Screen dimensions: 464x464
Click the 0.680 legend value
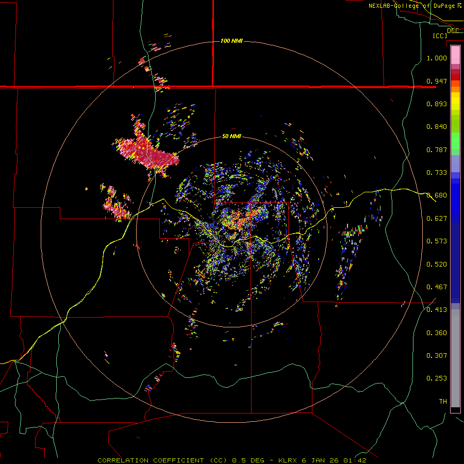(x=437, y=195)
